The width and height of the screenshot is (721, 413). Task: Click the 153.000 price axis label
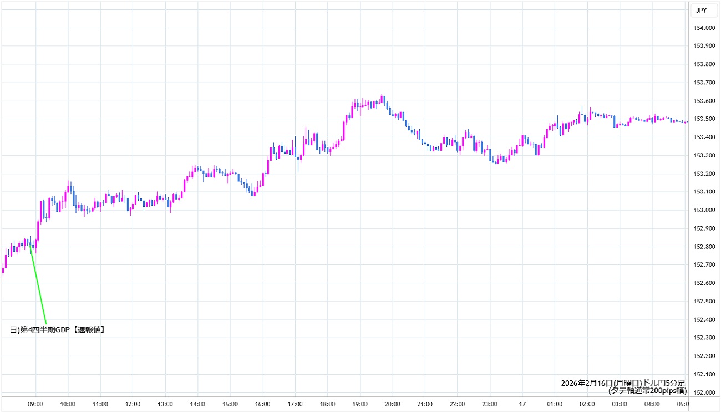click(x=705, y=210)
